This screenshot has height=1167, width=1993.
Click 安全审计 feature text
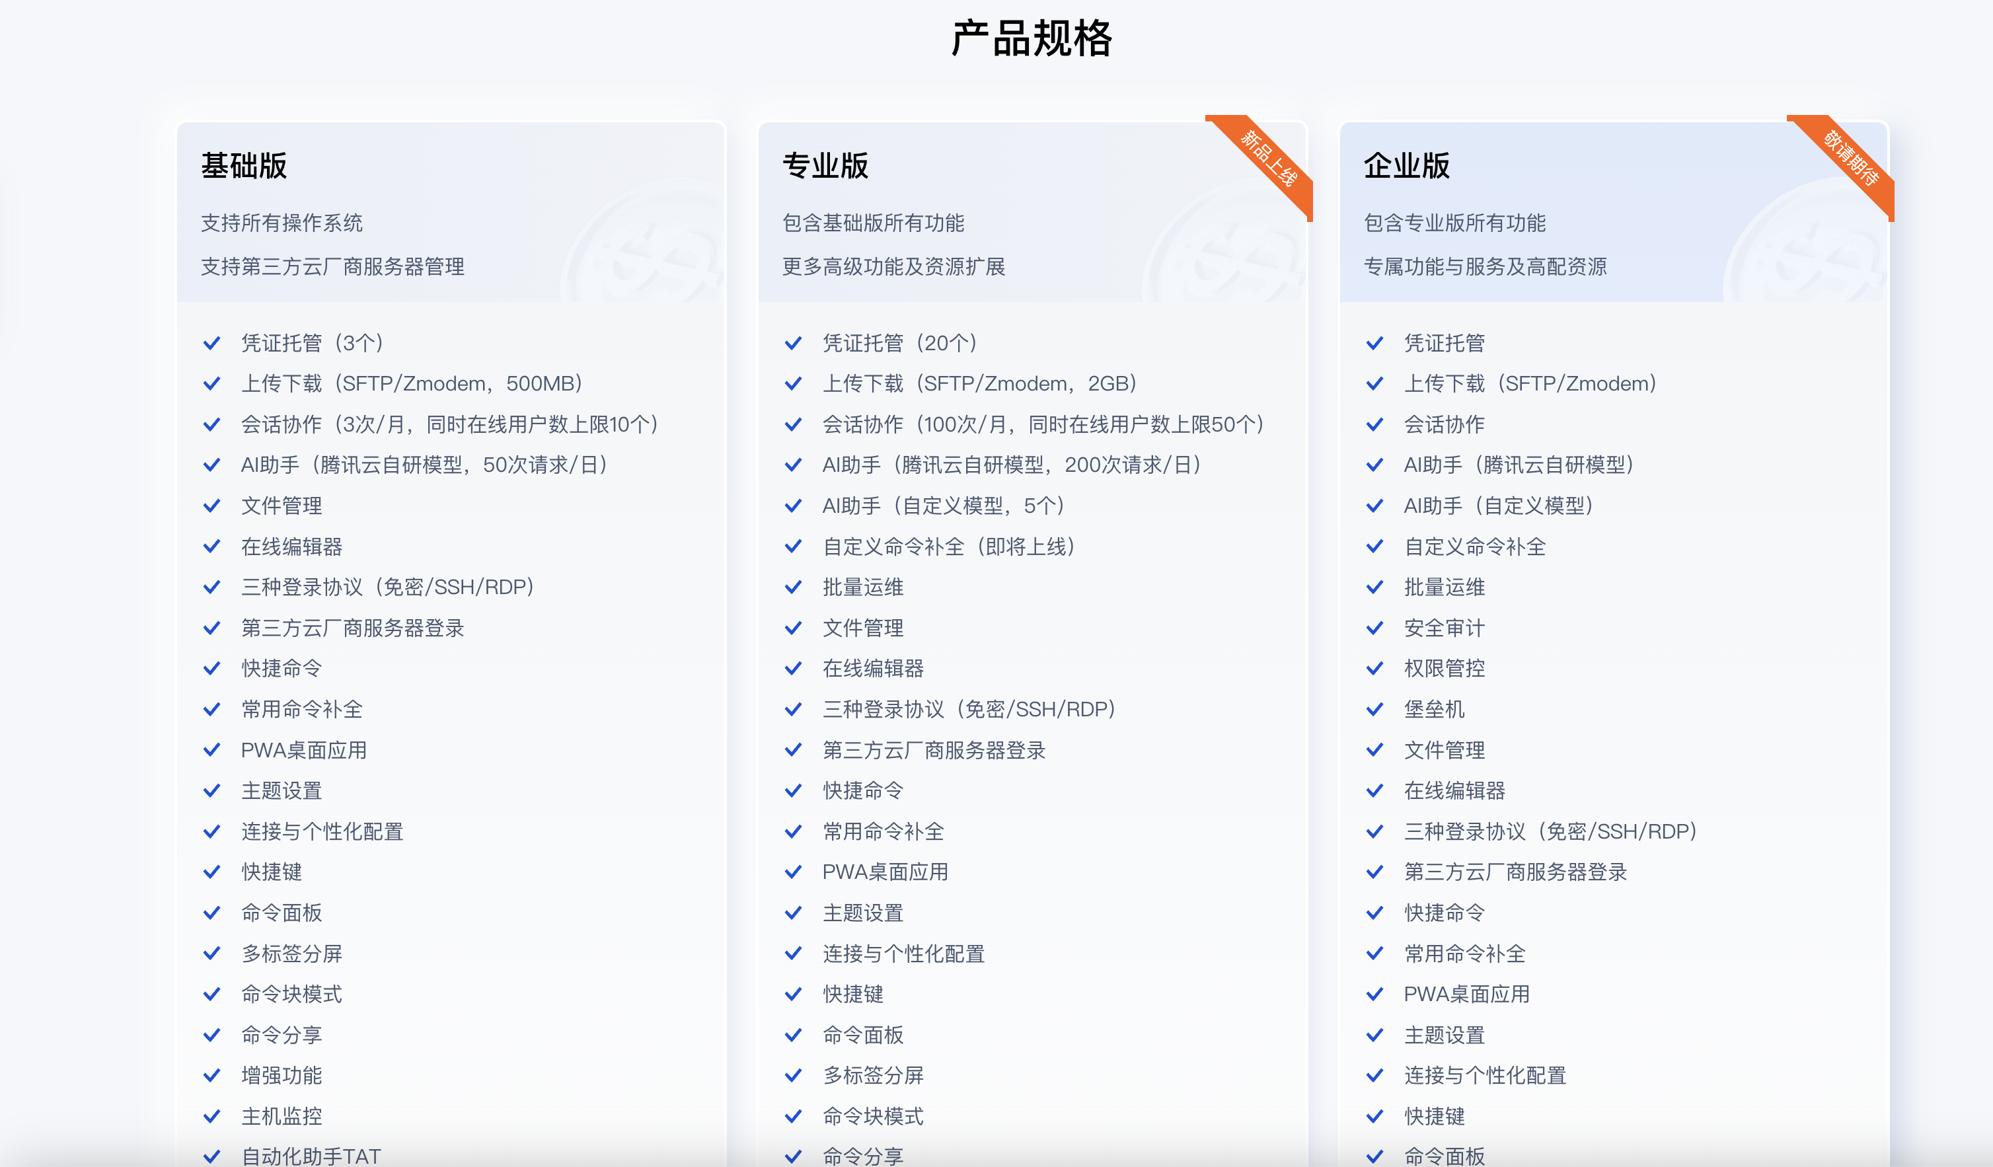tap(1444, 628)
